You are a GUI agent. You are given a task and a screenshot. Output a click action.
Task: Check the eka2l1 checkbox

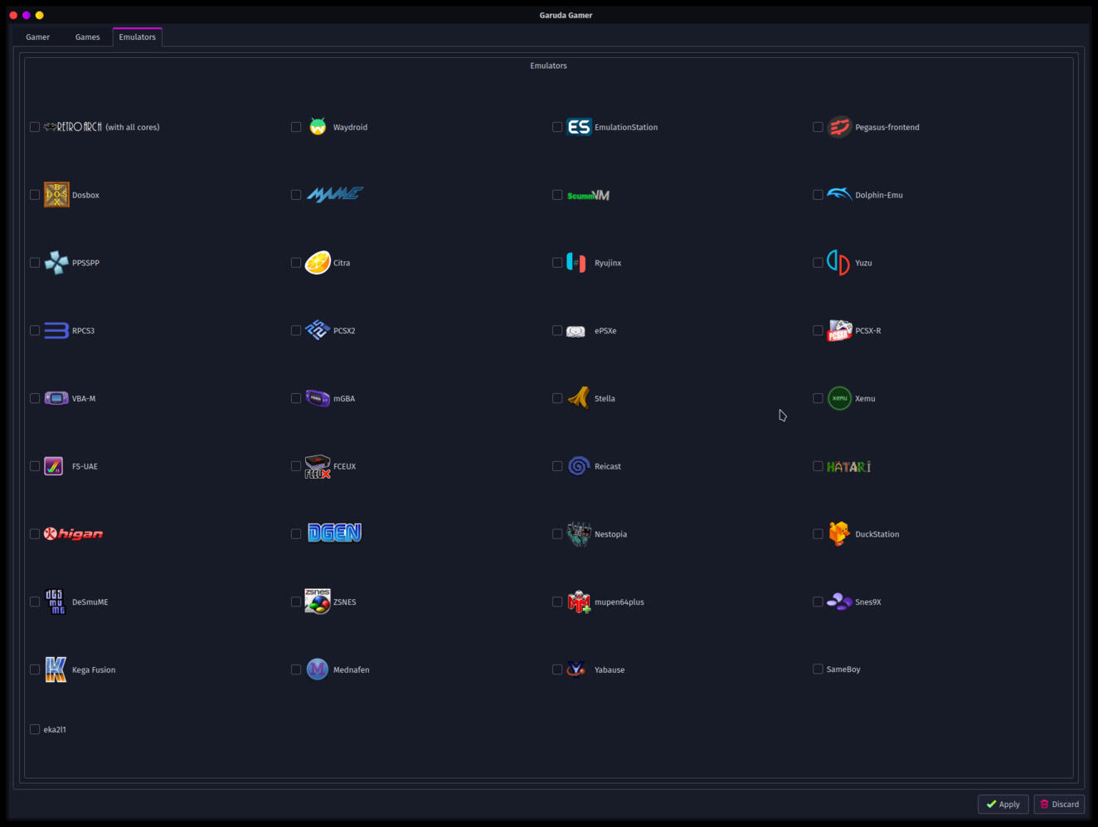(35, 730)
